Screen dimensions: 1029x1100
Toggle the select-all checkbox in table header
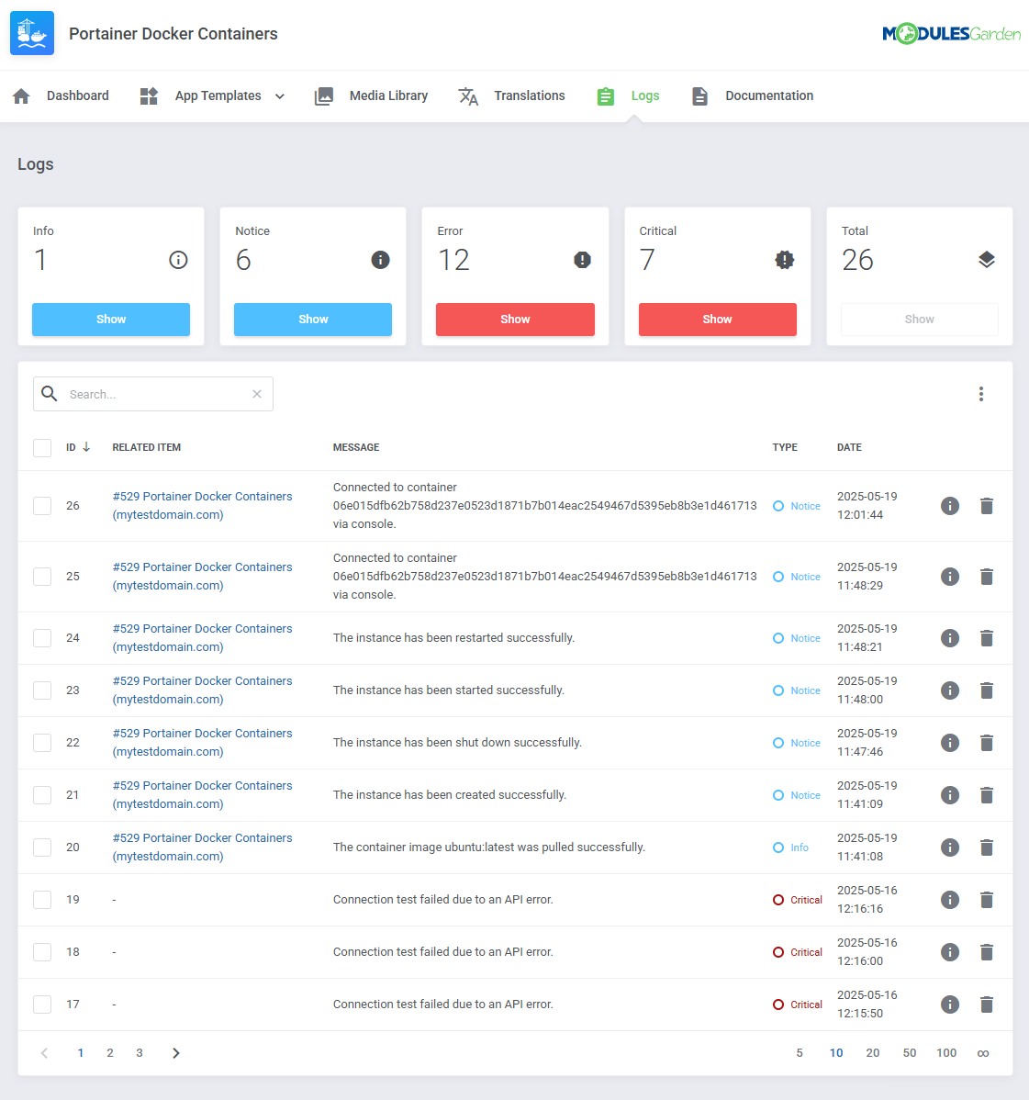42,447
